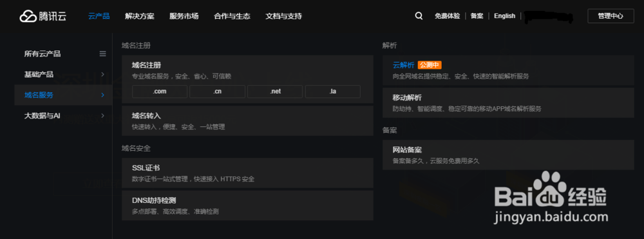The height and width of the screenshot is (239, 644).
Task: Click the 解析 section heading
Action: pos(390,46)
